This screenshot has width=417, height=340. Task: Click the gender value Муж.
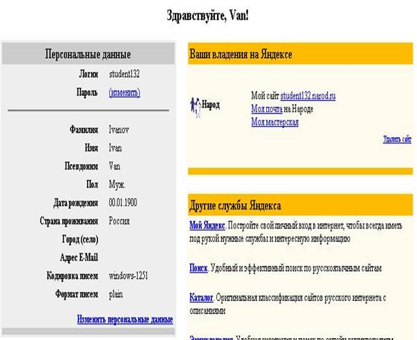tap(117, 184)
